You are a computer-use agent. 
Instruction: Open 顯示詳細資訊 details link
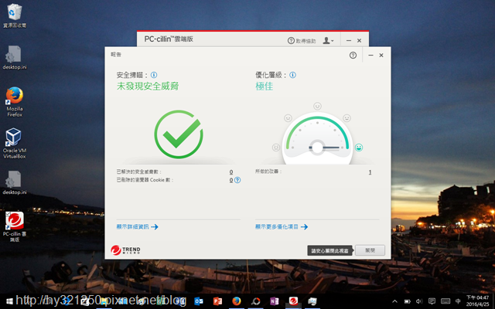point(138,226)
